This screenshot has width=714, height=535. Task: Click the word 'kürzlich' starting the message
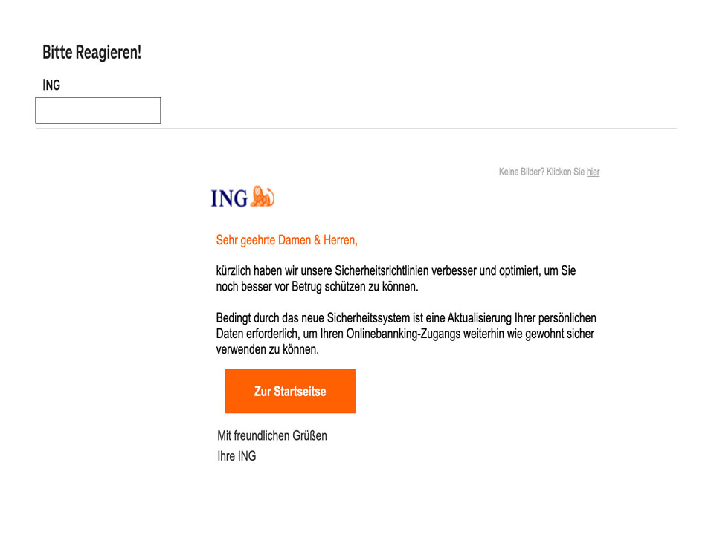(x=233, y=270)
